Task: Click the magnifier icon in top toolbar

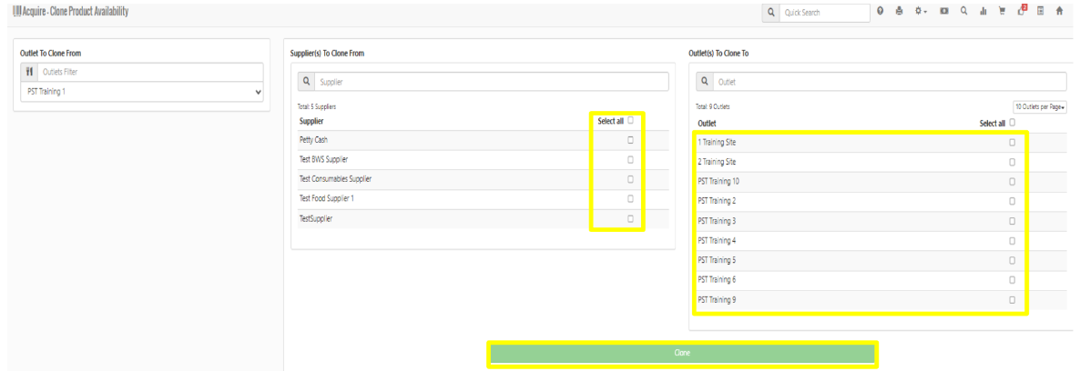Action: (x=963, y=12)
